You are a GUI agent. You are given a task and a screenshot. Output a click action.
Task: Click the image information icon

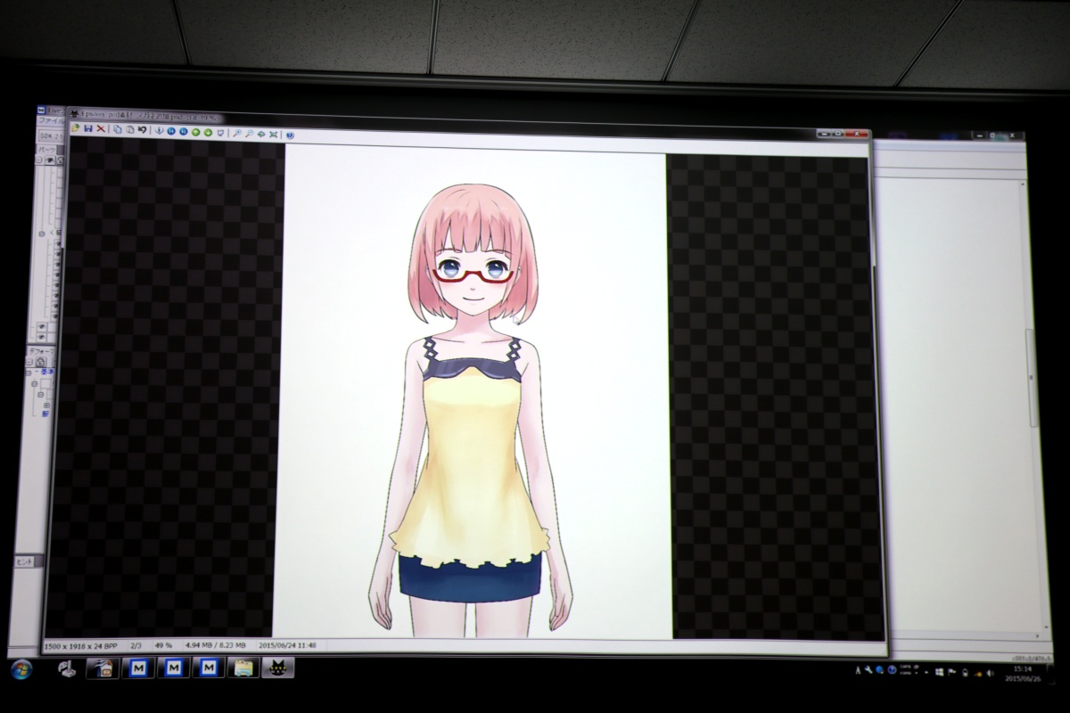click(160, 131)
